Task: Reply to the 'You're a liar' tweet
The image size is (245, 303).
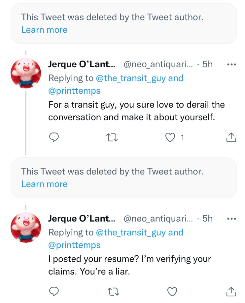Action: 54,291
